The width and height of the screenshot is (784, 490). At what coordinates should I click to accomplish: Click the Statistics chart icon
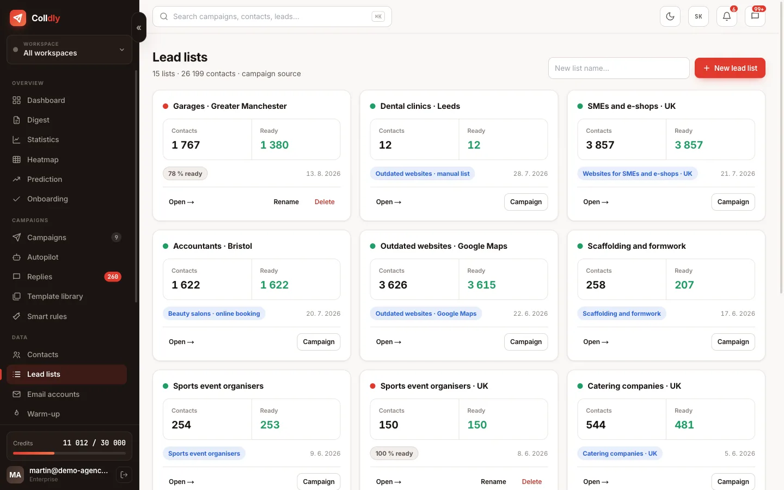(x=16, y=139)
